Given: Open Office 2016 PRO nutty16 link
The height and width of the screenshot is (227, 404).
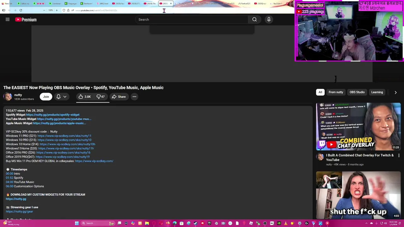Looking at the screenshot, I should (x=63, y=153).
